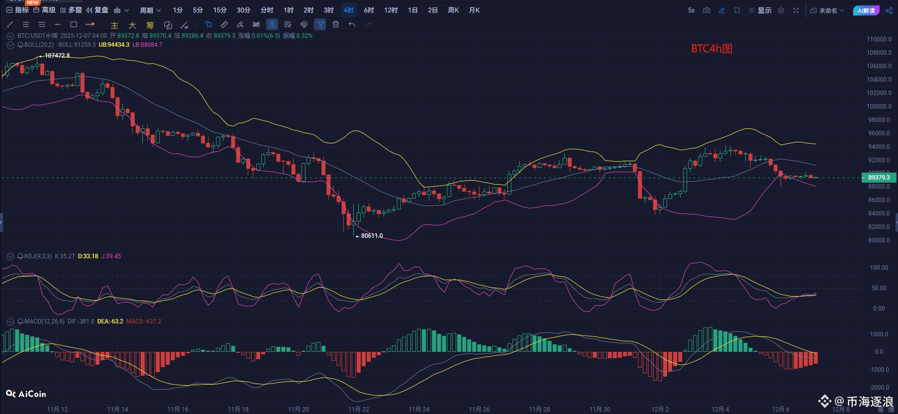Image resolution: width=898 pixels, height=414 pixels.
Task: Open the 指标 indicators menu
Action: point(17,10)
